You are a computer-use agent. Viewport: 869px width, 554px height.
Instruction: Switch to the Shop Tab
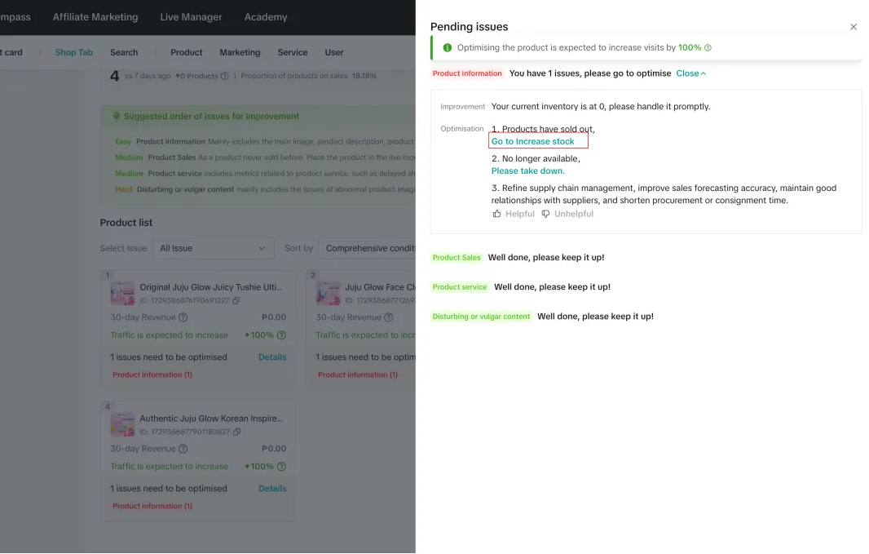(x=73, y=52)
